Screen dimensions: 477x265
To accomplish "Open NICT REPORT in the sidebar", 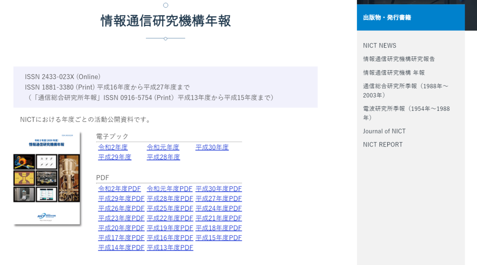I will pos(383,145).
